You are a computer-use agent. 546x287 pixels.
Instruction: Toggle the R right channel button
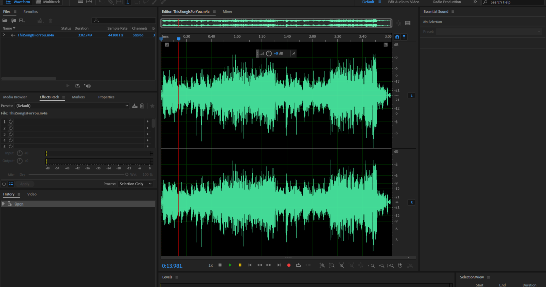tap(411, 202)
